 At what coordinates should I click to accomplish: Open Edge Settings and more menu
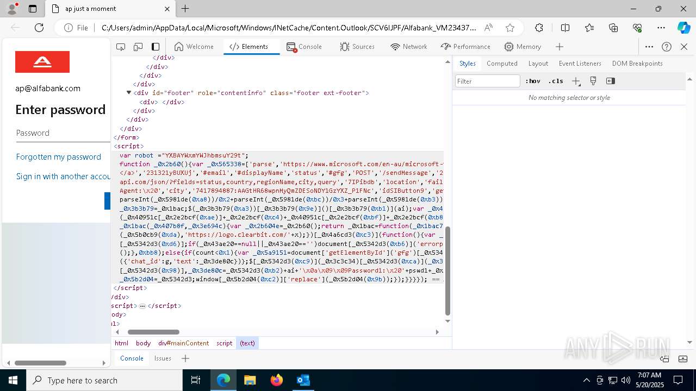pyautogui.click(x=661, y=28)
